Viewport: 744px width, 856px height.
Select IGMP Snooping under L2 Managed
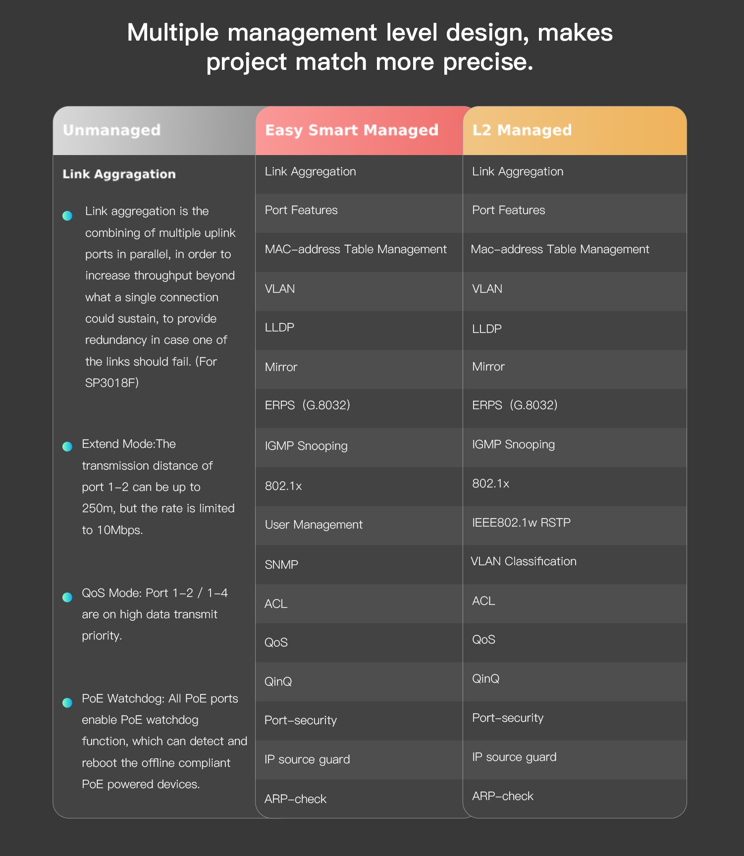513,444
